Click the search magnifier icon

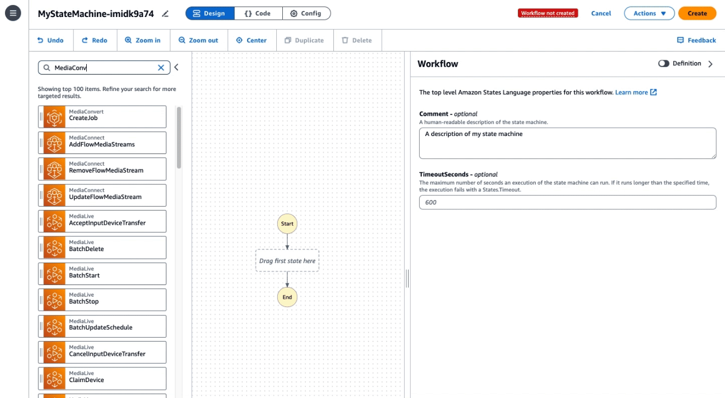pyautogui.click(x=46, y=67)
